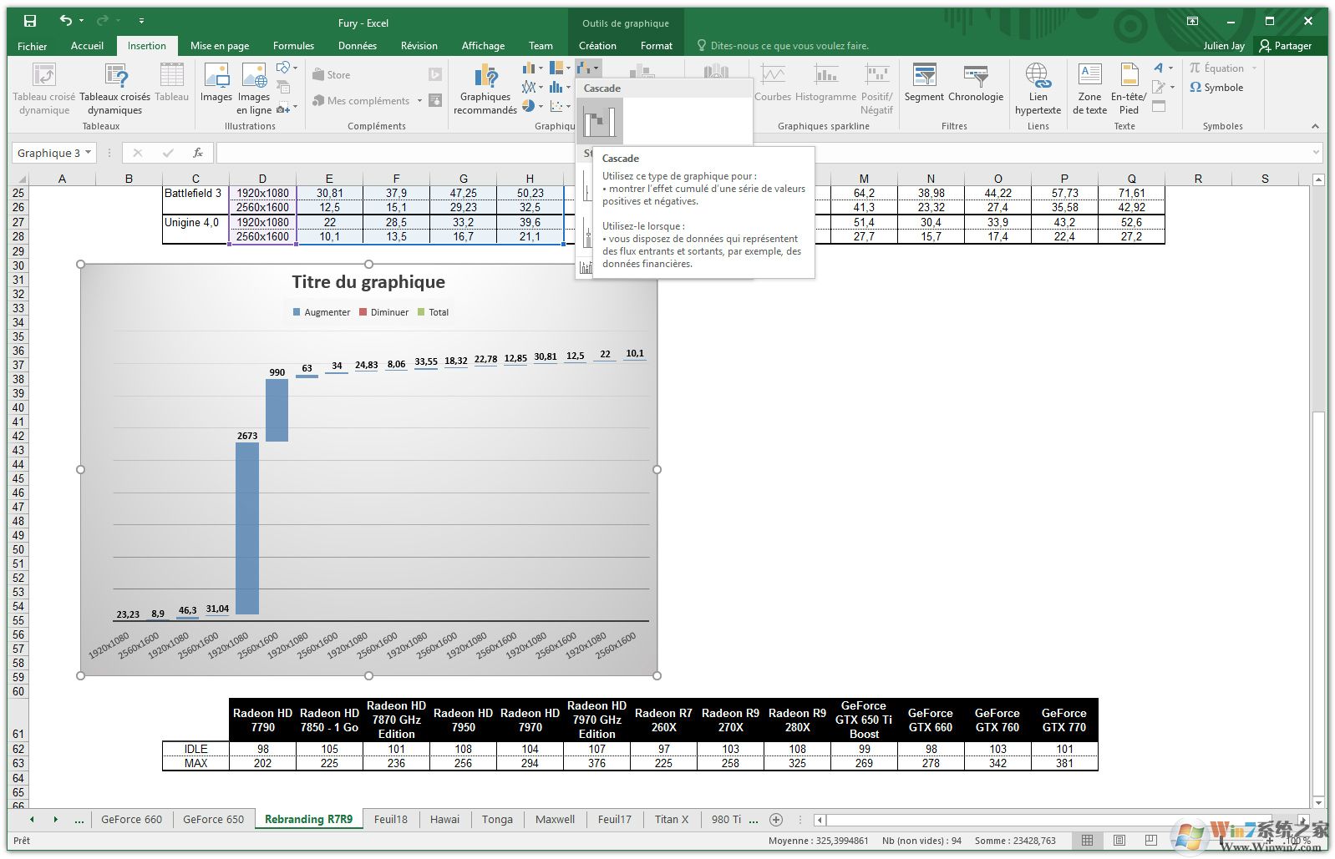Insert a Lien hypertexte
The image size is (1335, 859).
click(1038, 90)
